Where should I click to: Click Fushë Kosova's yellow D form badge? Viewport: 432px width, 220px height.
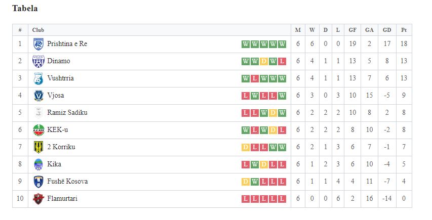tap(246, 182)
